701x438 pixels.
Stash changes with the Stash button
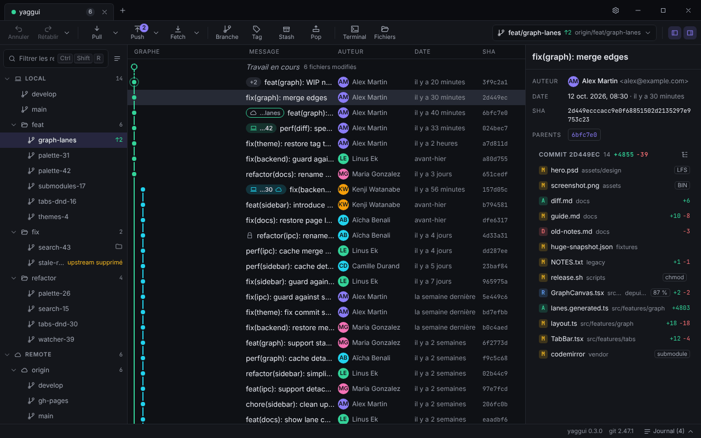point(286,32)
